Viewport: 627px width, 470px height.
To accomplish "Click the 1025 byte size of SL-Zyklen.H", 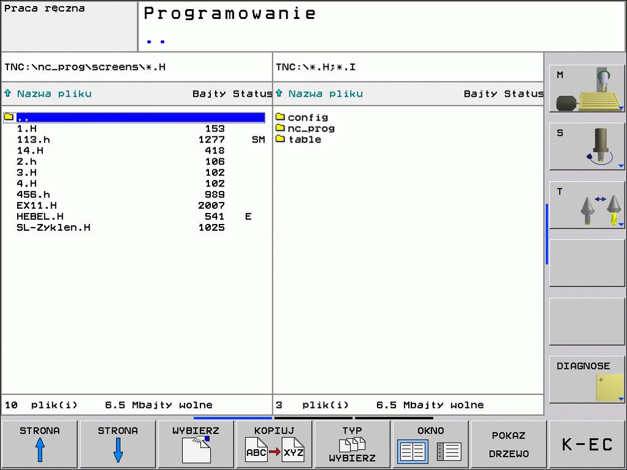I will pos(211,227).
